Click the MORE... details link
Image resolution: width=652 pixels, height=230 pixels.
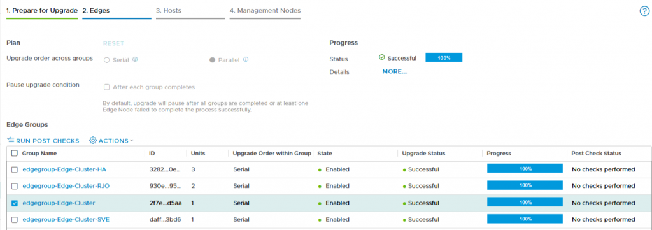pos(395,71)
